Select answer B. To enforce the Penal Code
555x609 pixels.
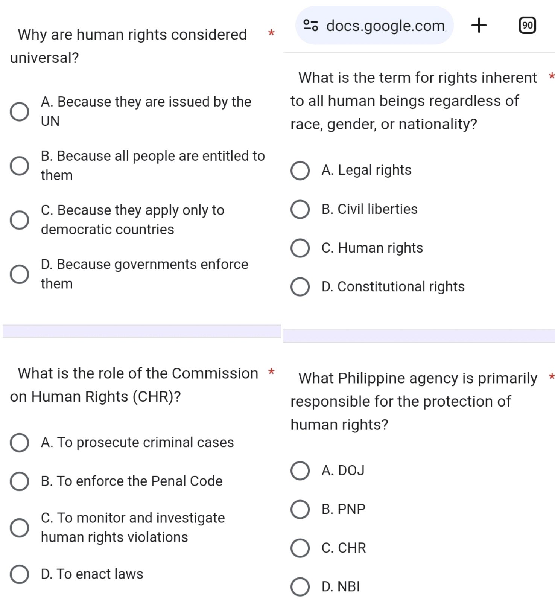click(x=19, y=481)
